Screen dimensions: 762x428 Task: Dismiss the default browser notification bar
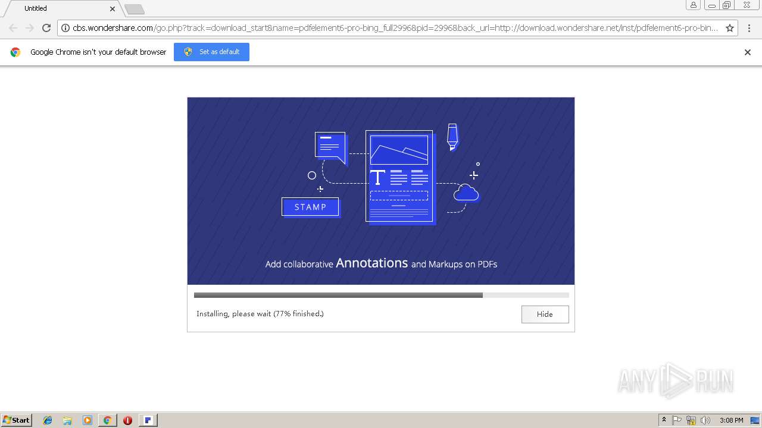[748, 52]
